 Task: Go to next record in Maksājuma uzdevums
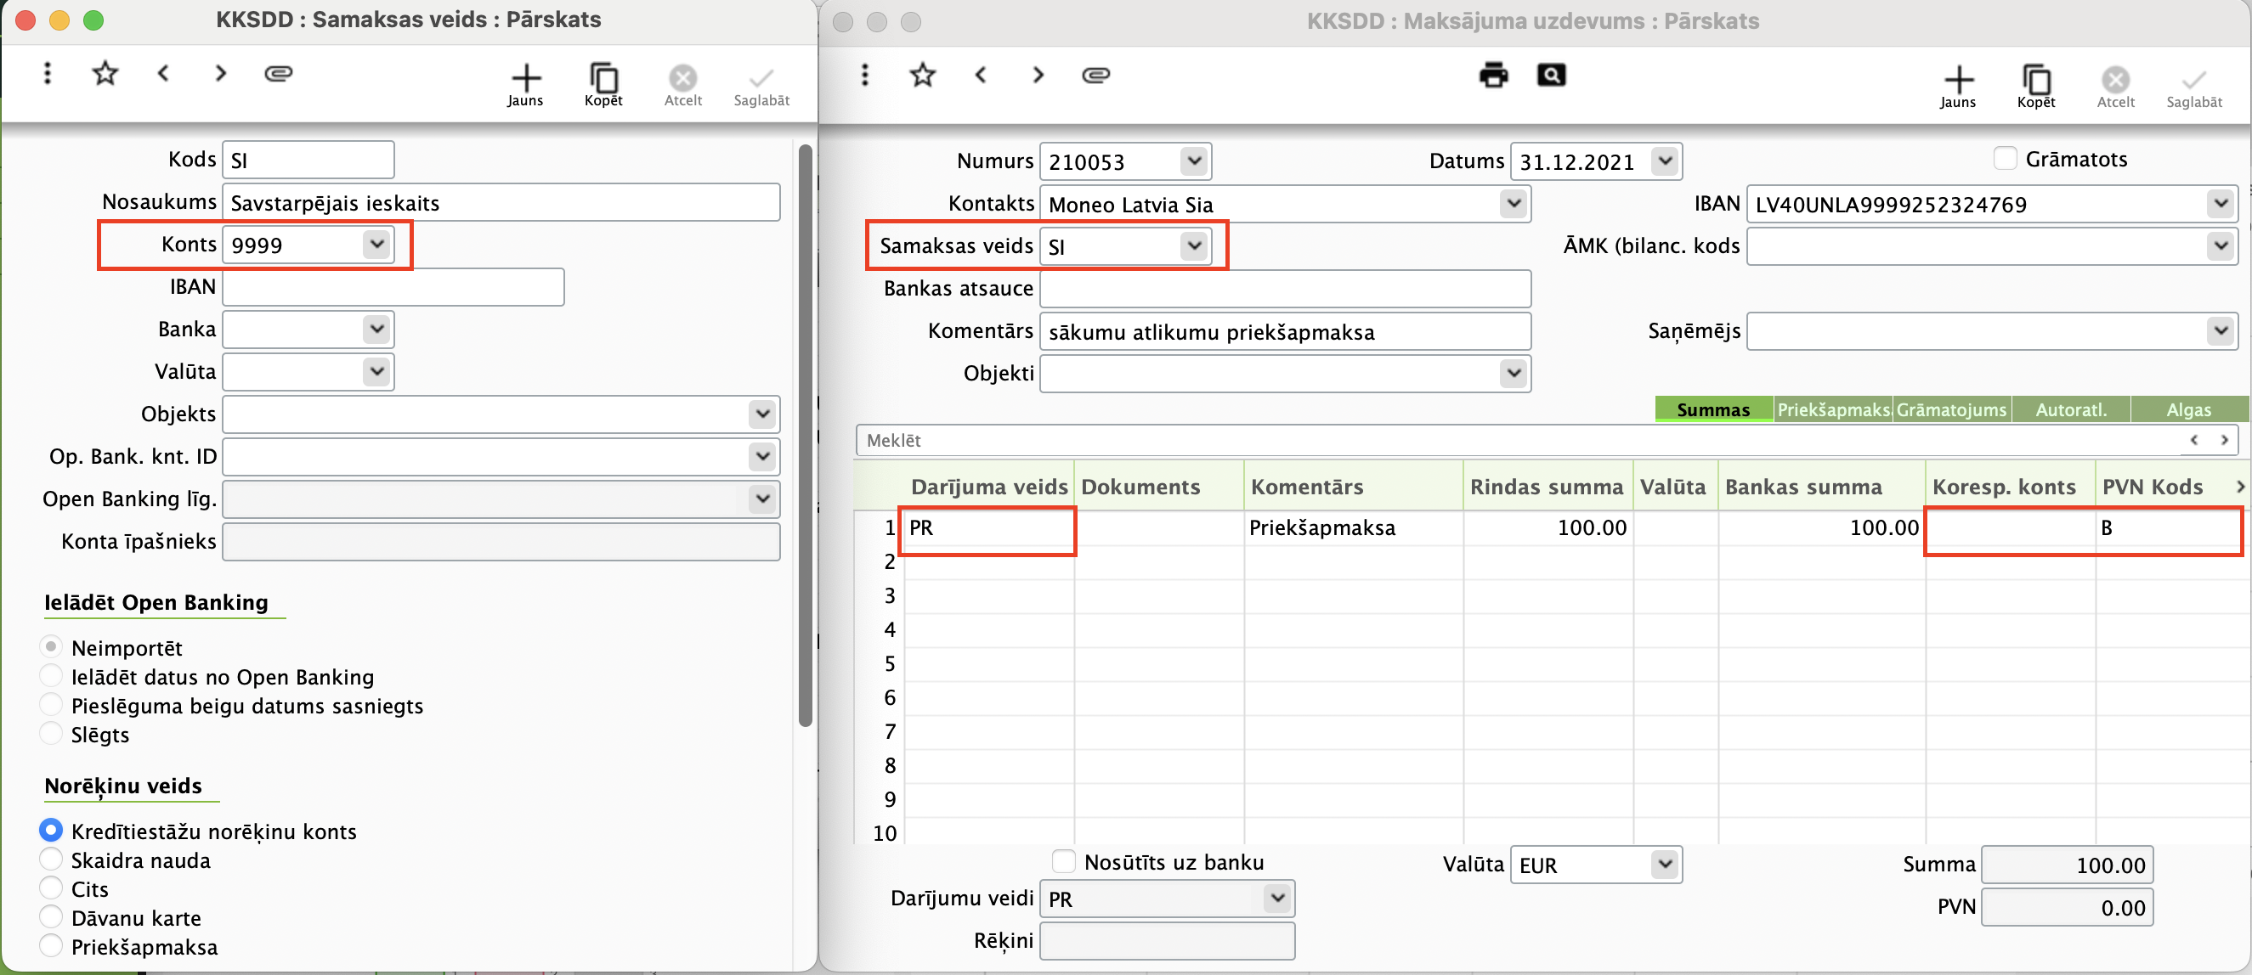[x=1038, y=75]
